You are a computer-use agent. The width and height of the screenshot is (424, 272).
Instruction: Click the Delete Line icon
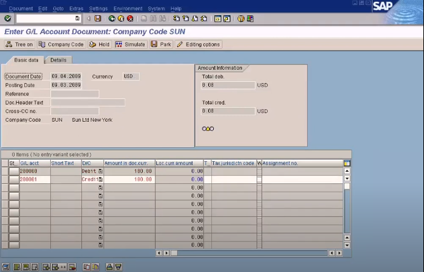(72, 267)
